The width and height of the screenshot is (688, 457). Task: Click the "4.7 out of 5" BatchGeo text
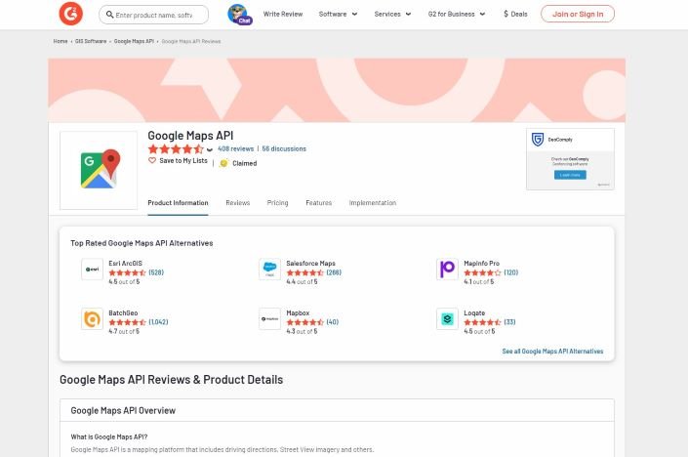(x=124, y=331)
